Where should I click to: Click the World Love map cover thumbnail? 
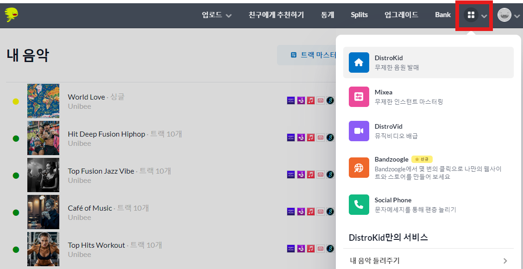44,100
